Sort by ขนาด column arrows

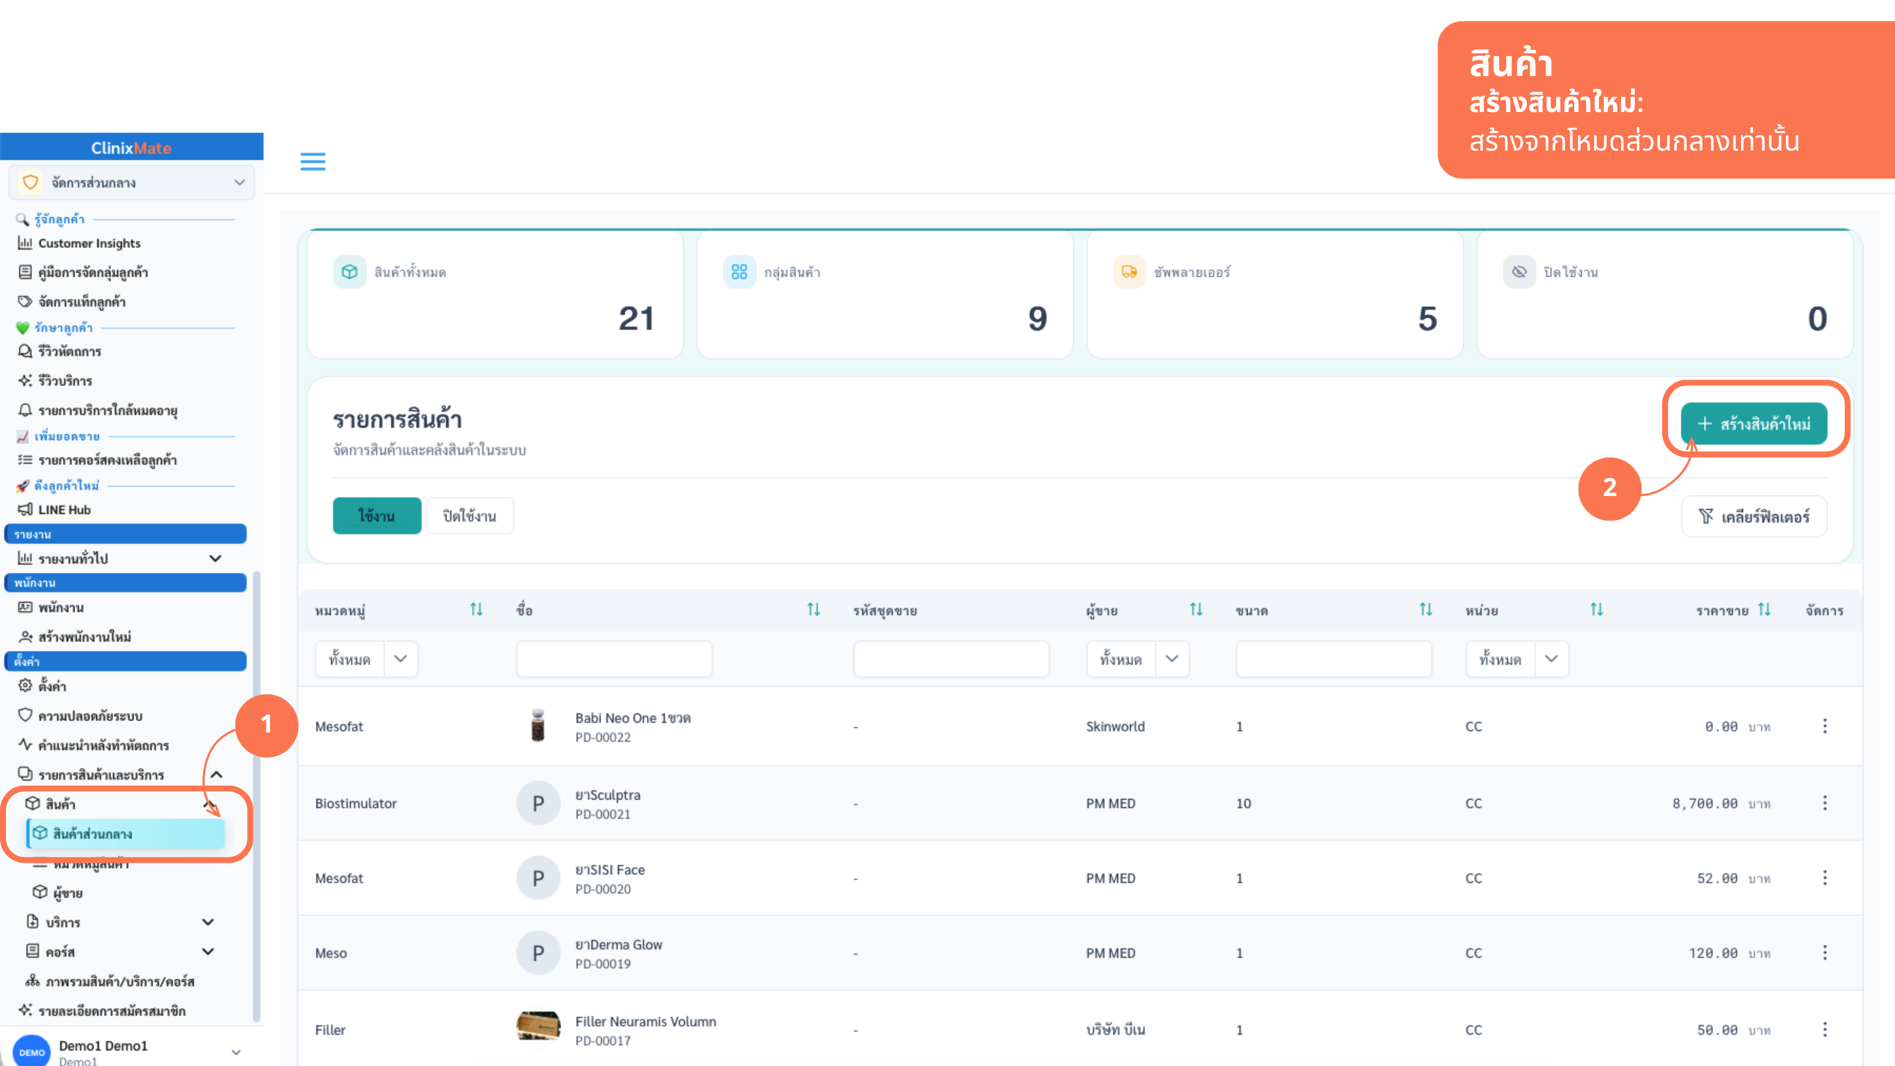coord(1426,609)
